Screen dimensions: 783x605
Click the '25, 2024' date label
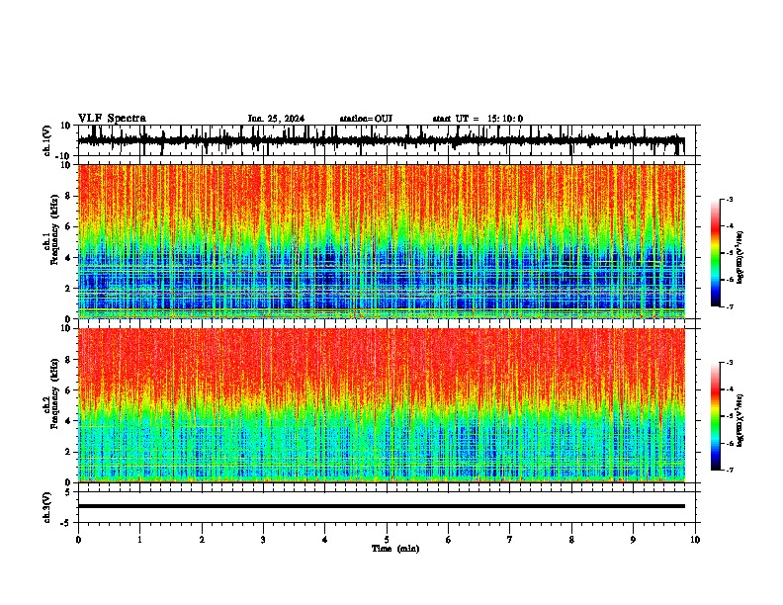pos(285,119)
